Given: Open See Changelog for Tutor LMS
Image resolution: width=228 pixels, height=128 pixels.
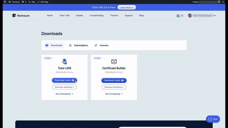Looking at the screenshot, I should pos(64,94).
